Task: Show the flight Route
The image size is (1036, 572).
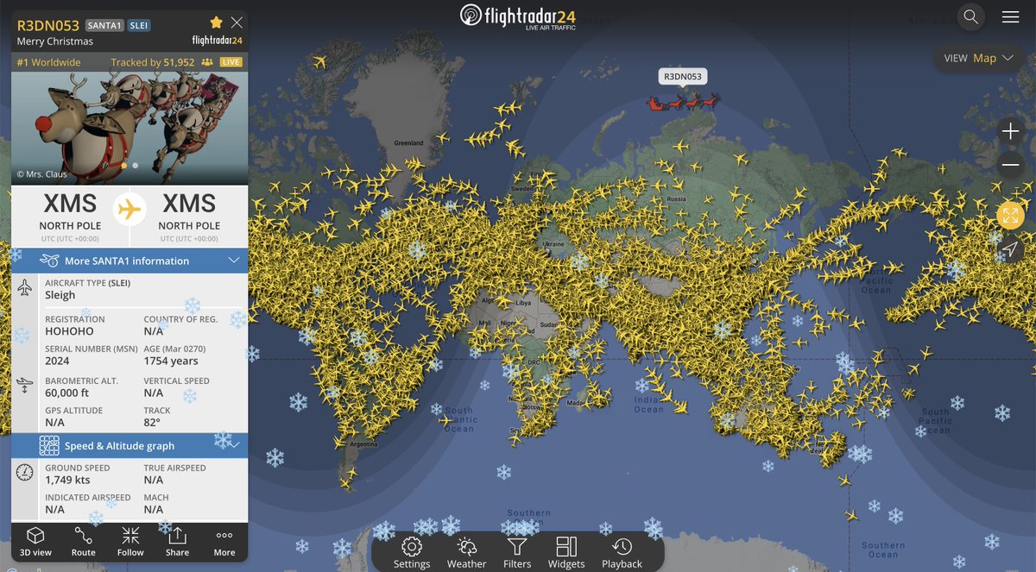Action: coord(84,542)
